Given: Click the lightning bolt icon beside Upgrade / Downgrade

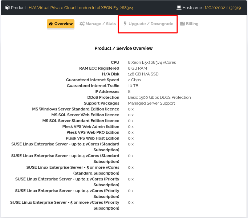Looking at the screenshot, I should click(x=125, y=23).
